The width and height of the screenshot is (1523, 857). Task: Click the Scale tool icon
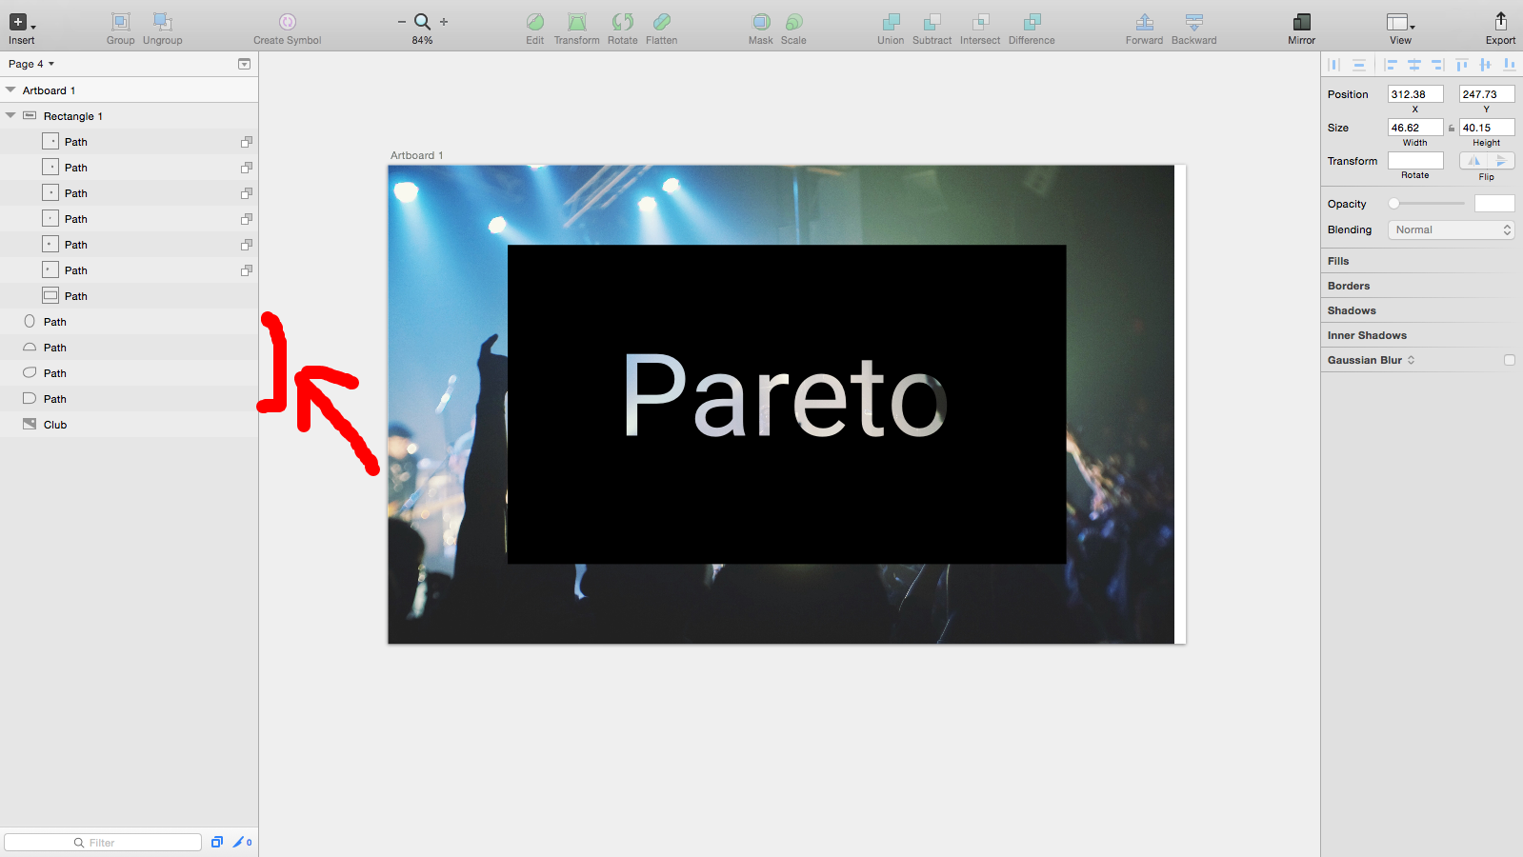pos(793,22)
